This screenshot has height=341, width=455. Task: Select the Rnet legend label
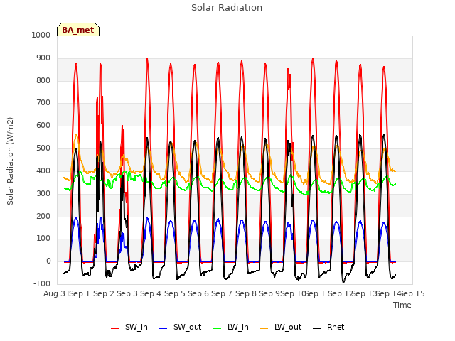336,327
